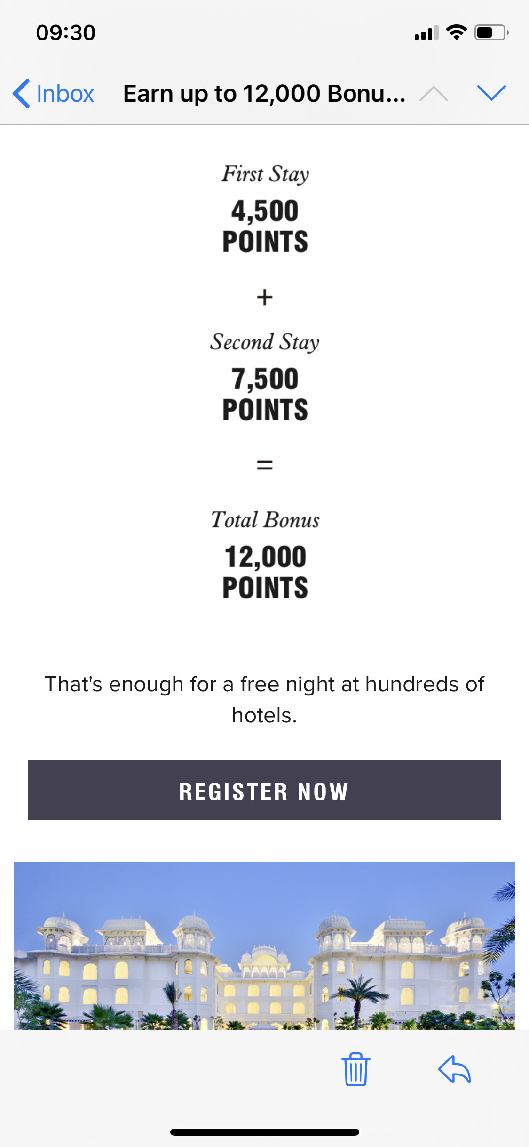Image resolution: width=529 pixels, height=1147 pixels.
Task: Tap the battery indicator icon
Action: [491, 32]
